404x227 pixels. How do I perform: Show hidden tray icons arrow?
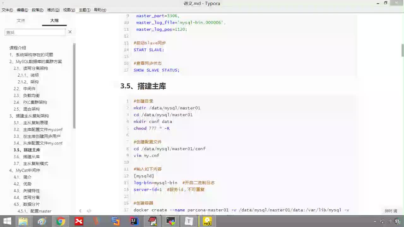tap(375, 221)
